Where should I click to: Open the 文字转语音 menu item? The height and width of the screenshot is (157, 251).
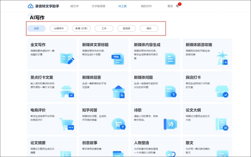pos(98,6)
